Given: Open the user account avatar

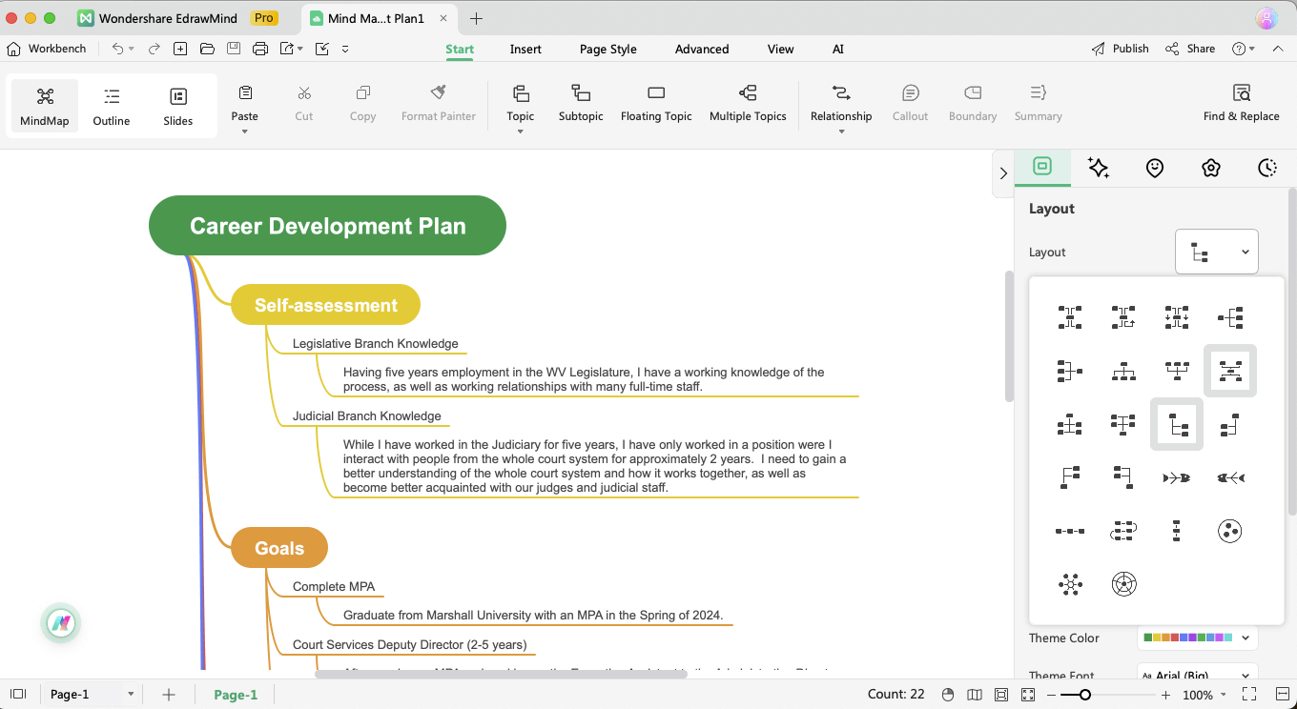Looking at the screenshot, I should (1266, 18).
